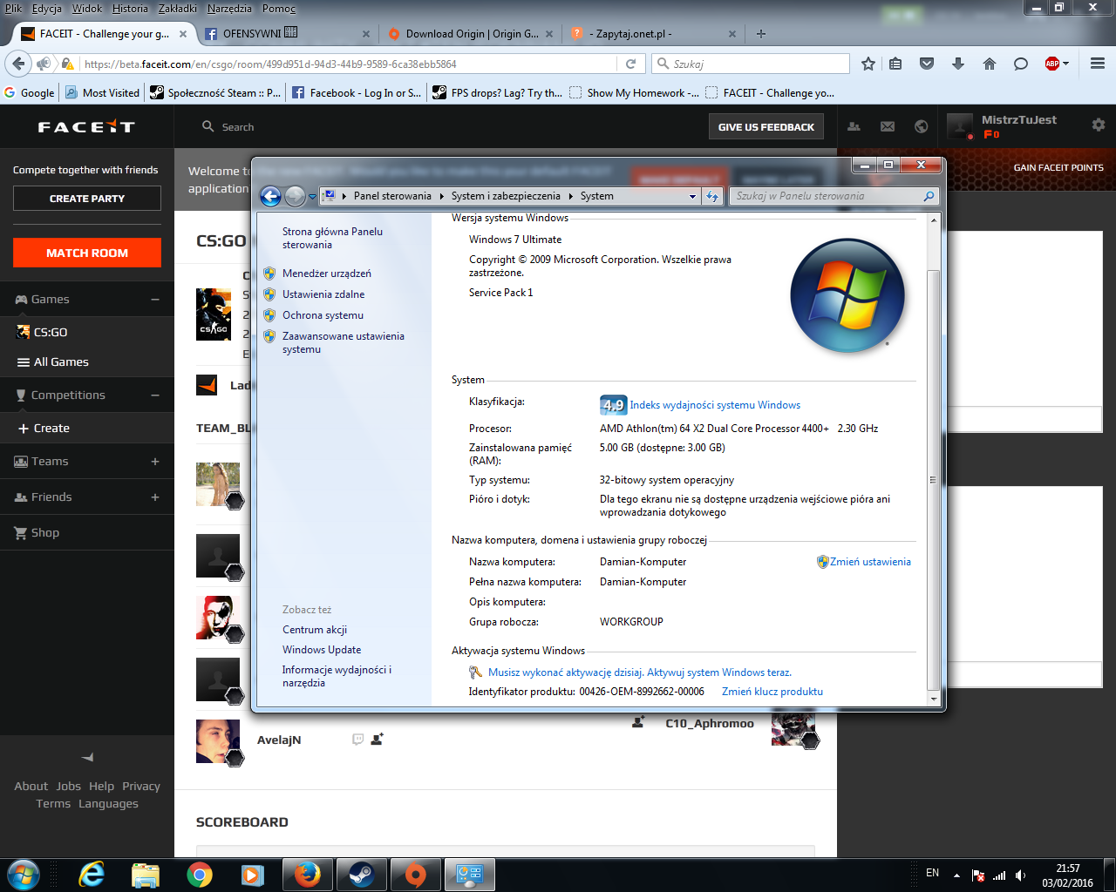
Task: Bookmark this page with star icon
Action: tap(868, 64)
